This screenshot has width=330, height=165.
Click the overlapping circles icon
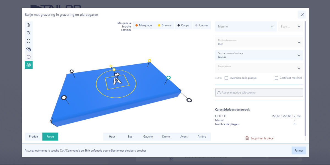pyautogui.click(x=29, y=49)
